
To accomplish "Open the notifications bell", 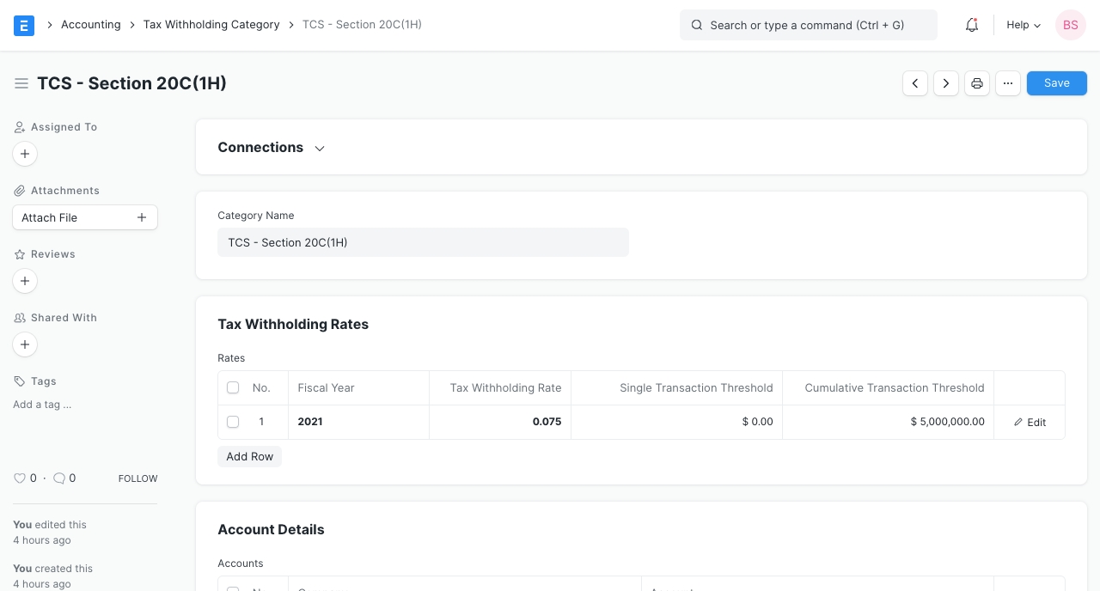I will 972,25.
